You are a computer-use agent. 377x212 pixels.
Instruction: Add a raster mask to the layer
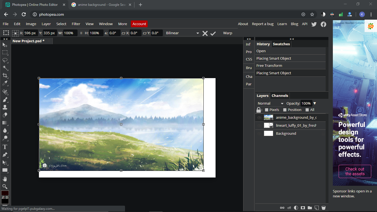(303, 208)
